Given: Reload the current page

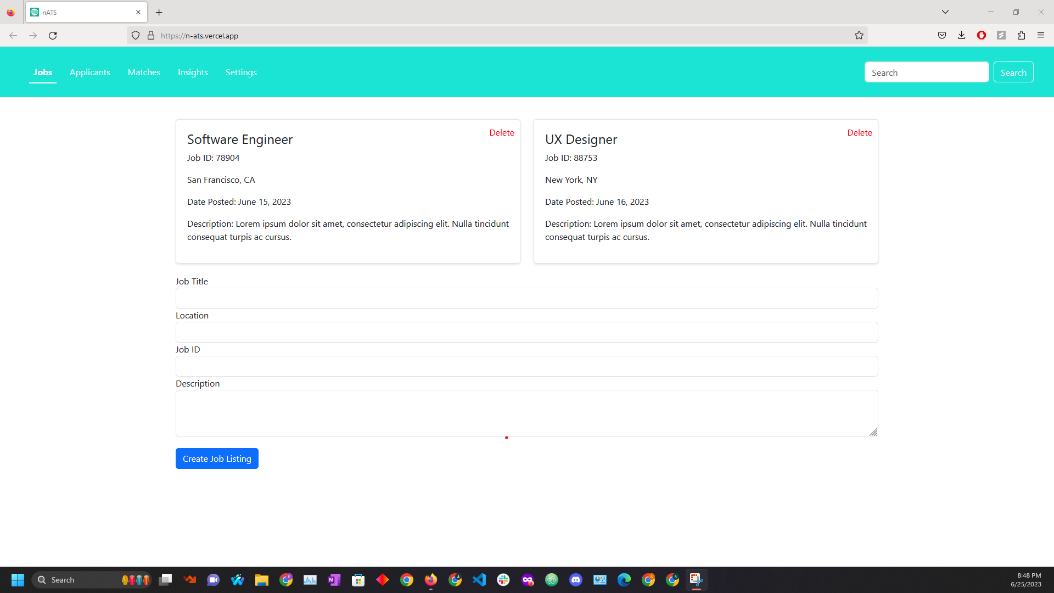Looking at the screenshot, I should pos(53,36).
